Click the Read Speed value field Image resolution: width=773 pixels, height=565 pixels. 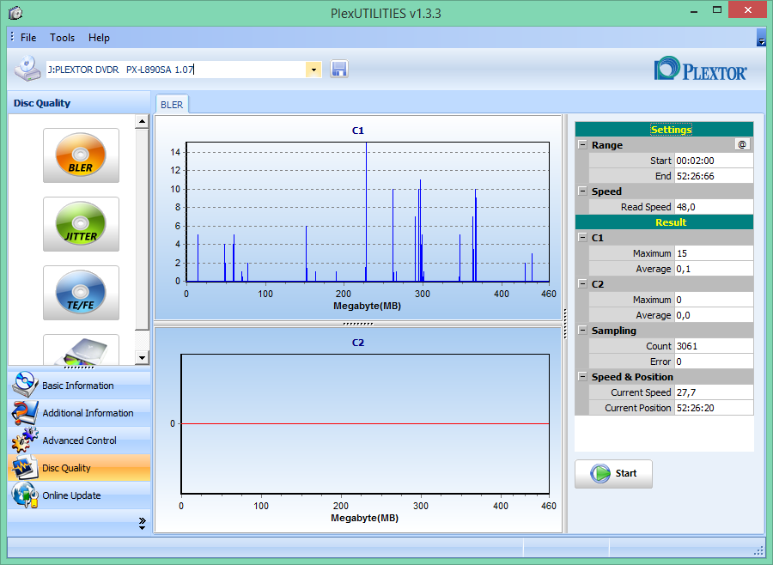click(x=714, y=207)
